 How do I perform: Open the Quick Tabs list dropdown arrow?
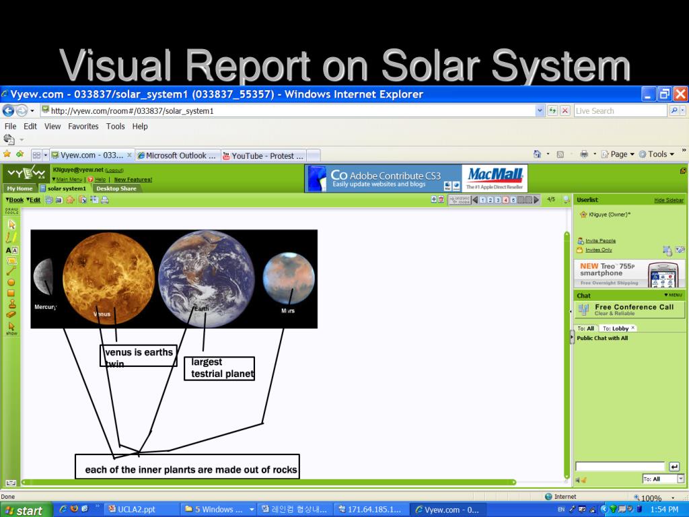point(45,156)
